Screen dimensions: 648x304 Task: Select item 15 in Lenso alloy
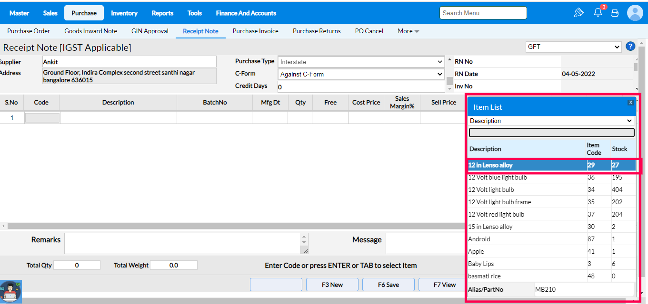click(x=551, y=227)
